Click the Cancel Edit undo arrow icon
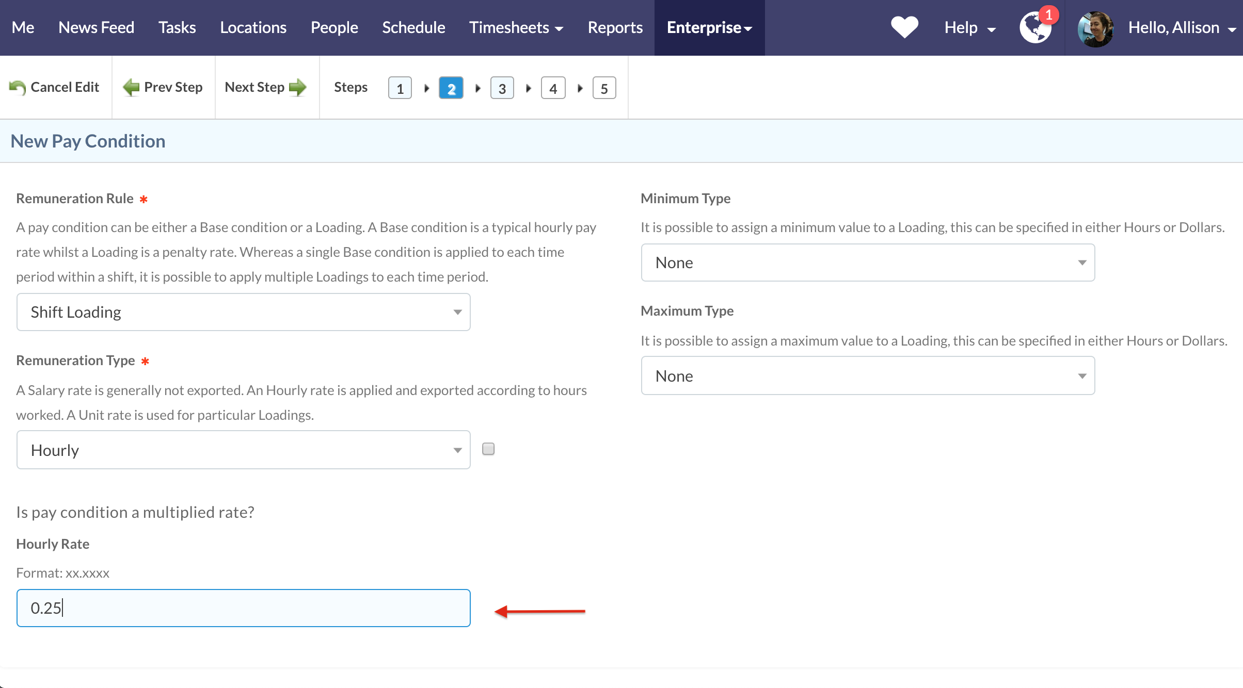Image resolution: width=1243 pixels, height=688 pixels. (x=18, y=87)
